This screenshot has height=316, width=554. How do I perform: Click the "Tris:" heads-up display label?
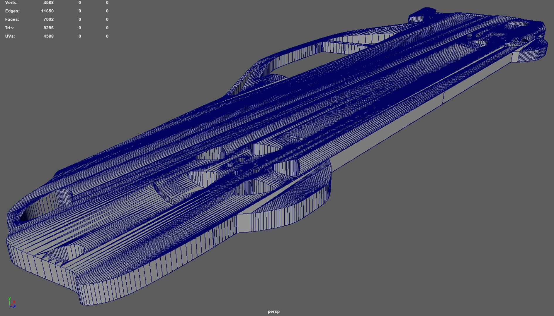pyautogui.click(x=9, y=28)
